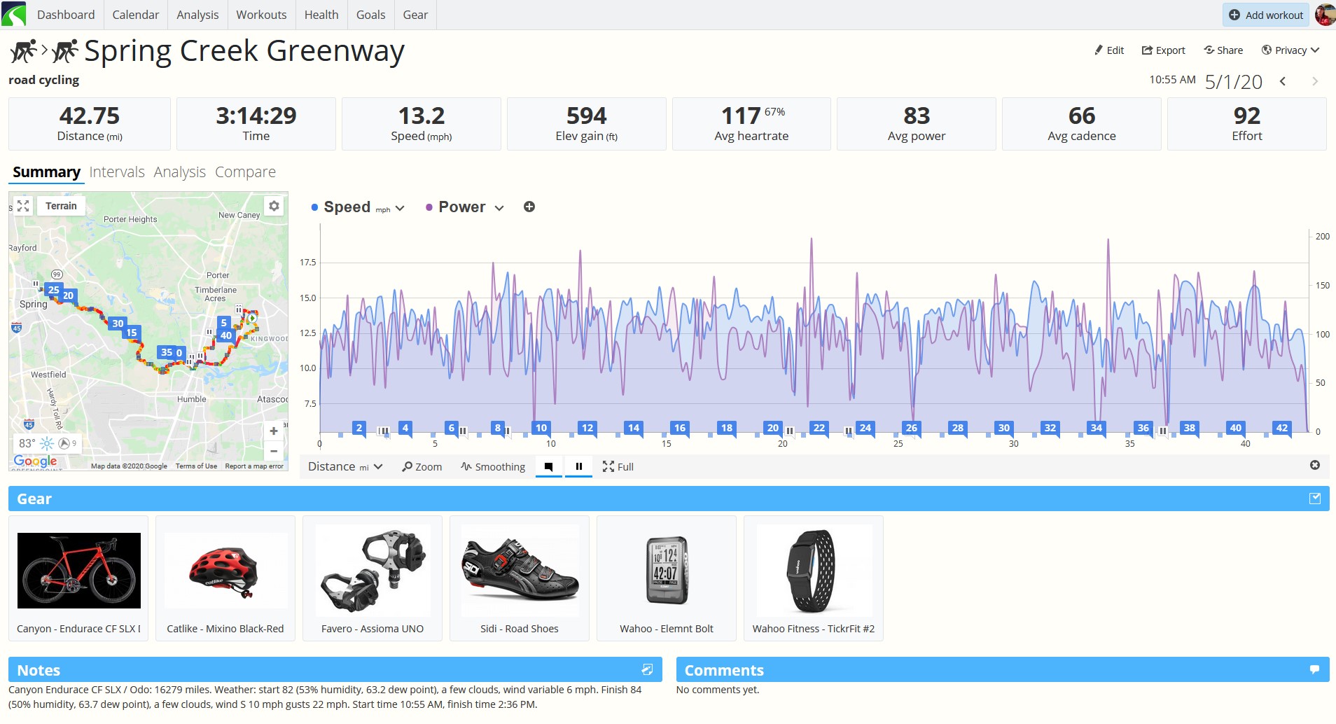
Task: Toggle pause markers on chart
Action: tap(579, 466)
